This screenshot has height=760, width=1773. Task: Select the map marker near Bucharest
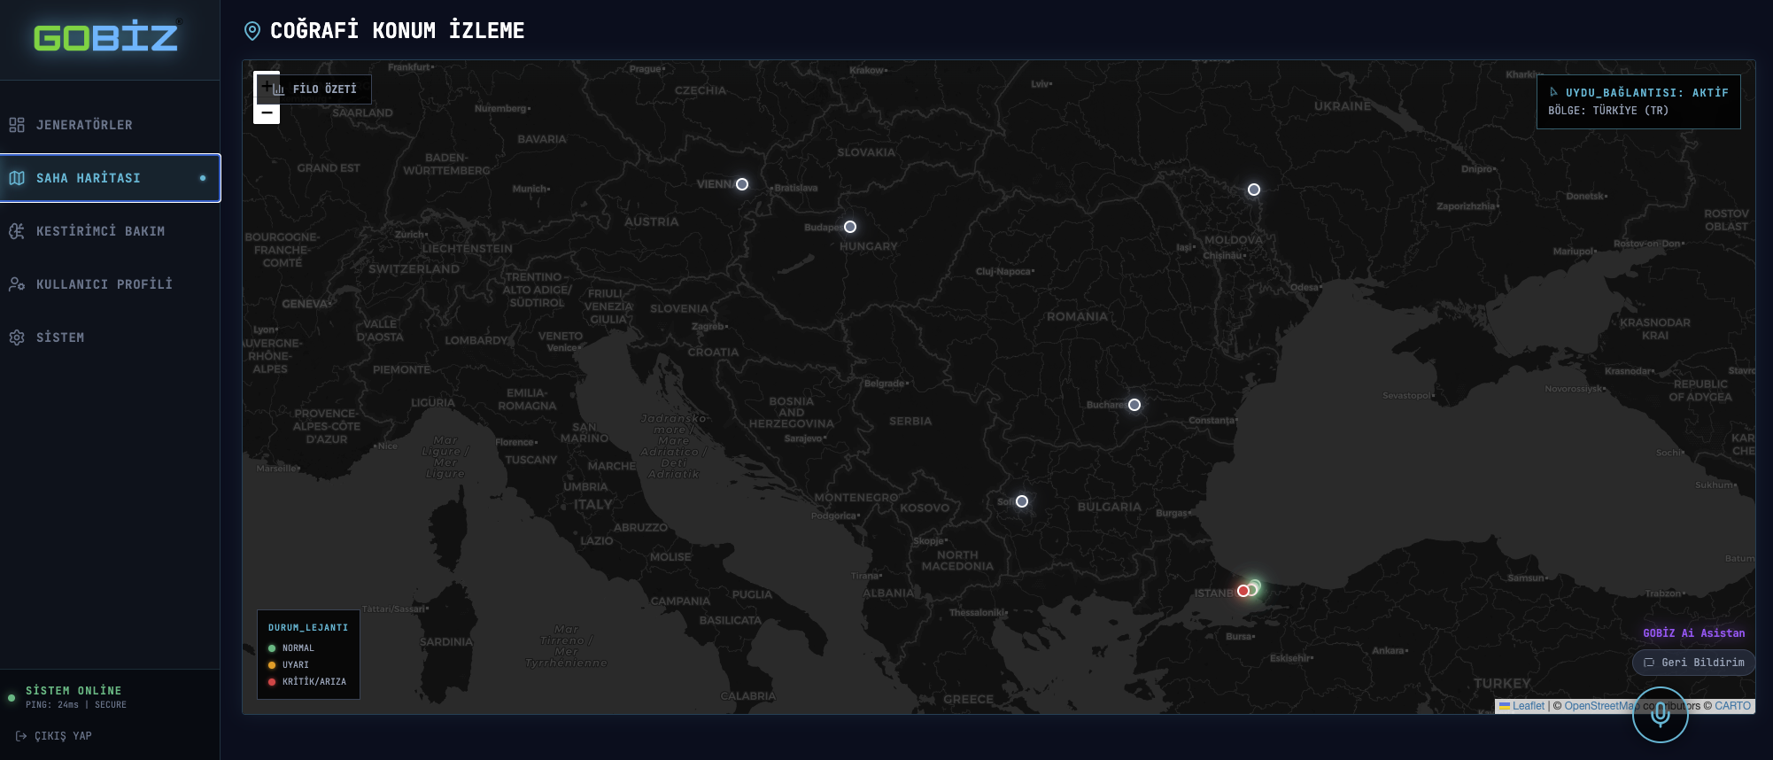(x=1134, y=405)
